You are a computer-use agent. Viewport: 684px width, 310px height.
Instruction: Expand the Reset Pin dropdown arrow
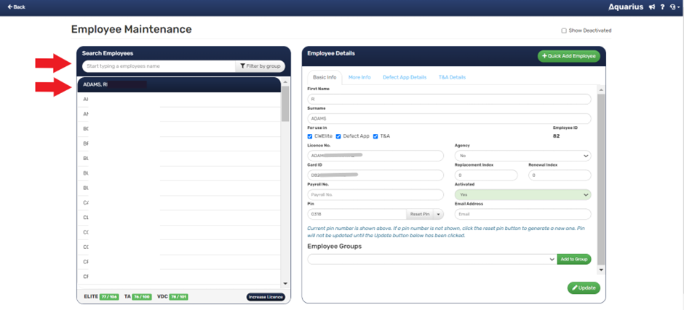click(439, 214)
